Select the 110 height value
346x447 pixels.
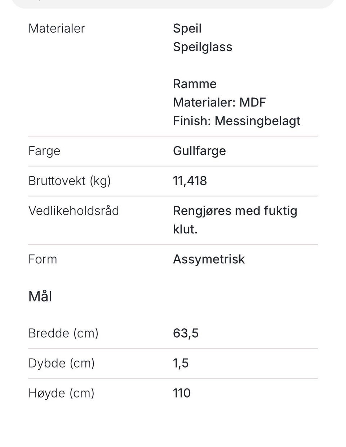(182, 393)
